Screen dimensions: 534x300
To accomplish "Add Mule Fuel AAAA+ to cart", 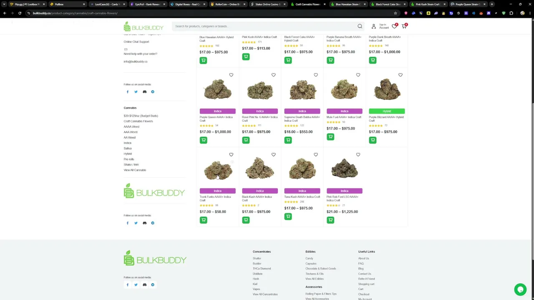I will click(x=330, y=137).
